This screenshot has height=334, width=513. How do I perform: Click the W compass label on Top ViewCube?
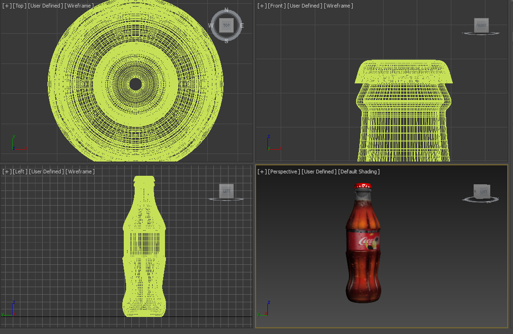(211, 26)
